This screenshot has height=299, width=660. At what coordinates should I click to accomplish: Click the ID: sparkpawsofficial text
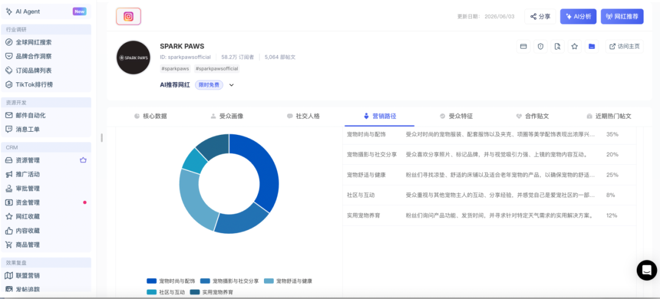185,57
